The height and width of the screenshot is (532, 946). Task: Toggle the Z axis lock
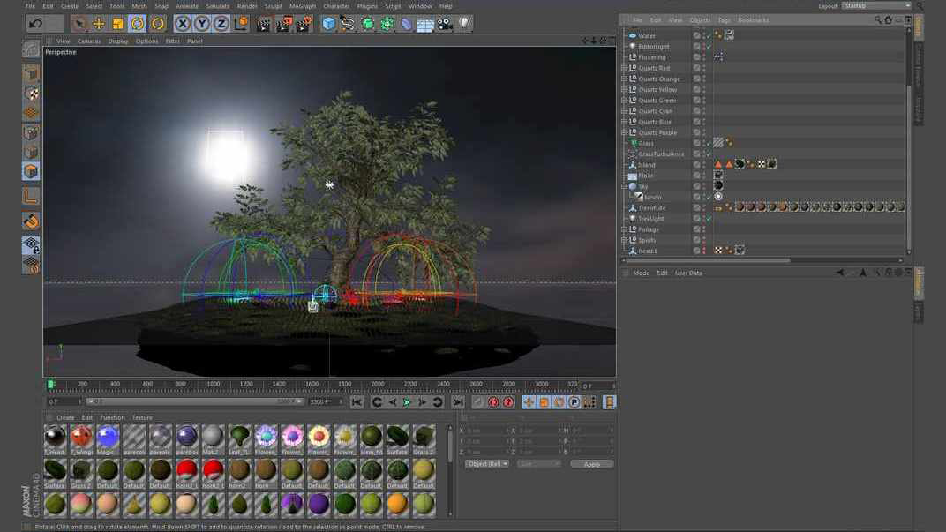click(221, 24)
